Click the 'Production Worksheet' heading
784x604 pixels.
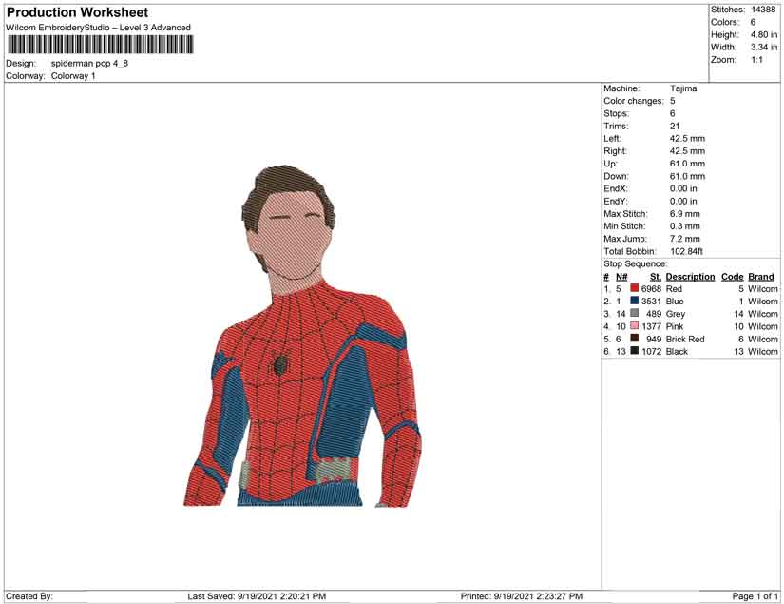coord(78,12)
